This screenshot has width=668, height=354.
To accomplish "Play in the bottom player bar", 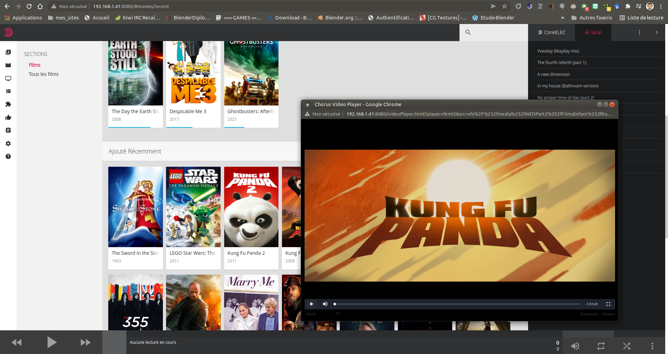I will tap(52, 343).
